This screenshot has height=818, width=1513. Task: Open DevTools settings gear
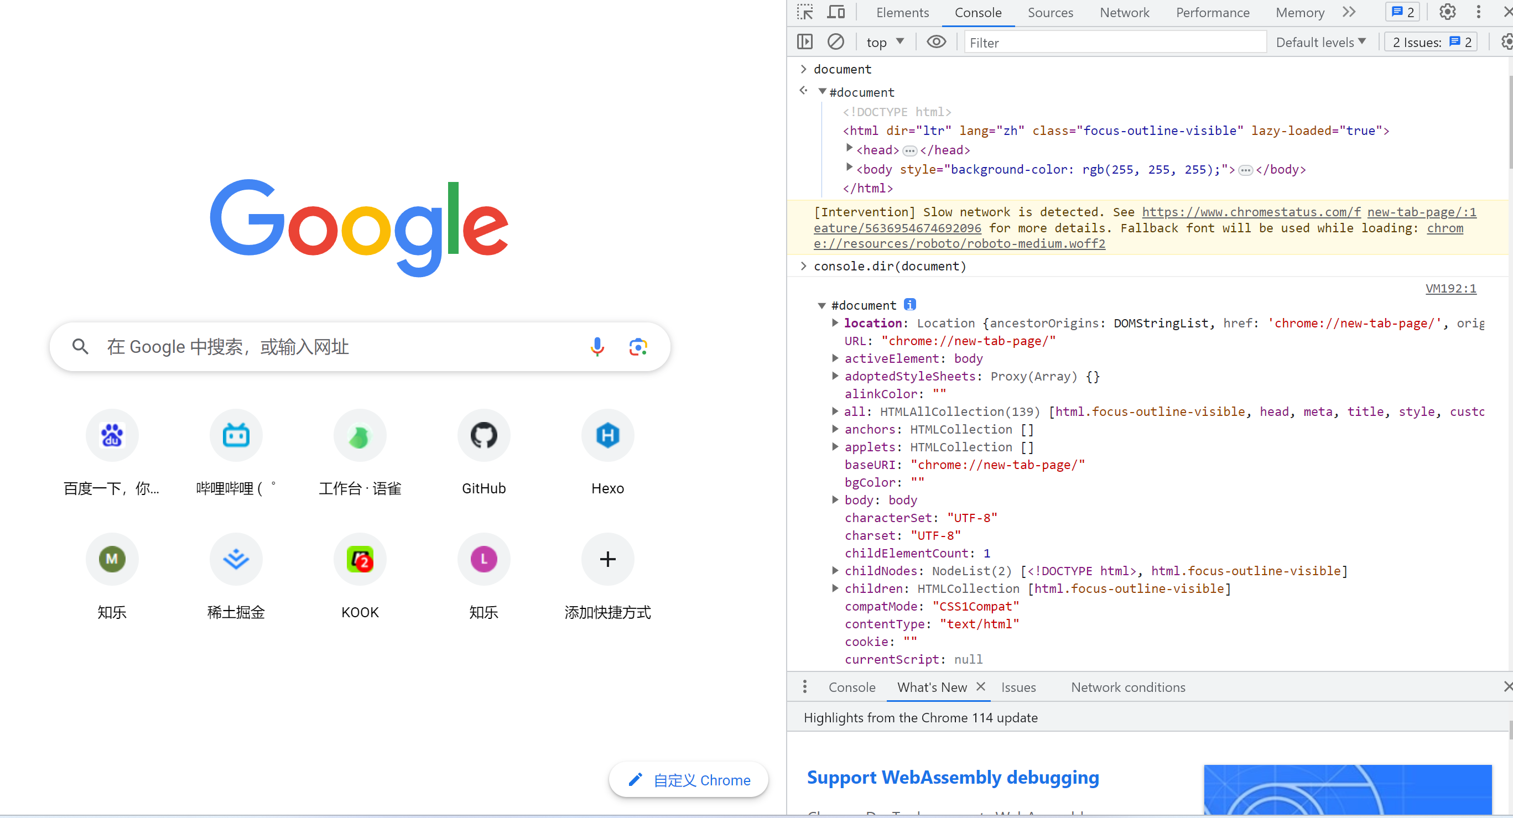1447,12
